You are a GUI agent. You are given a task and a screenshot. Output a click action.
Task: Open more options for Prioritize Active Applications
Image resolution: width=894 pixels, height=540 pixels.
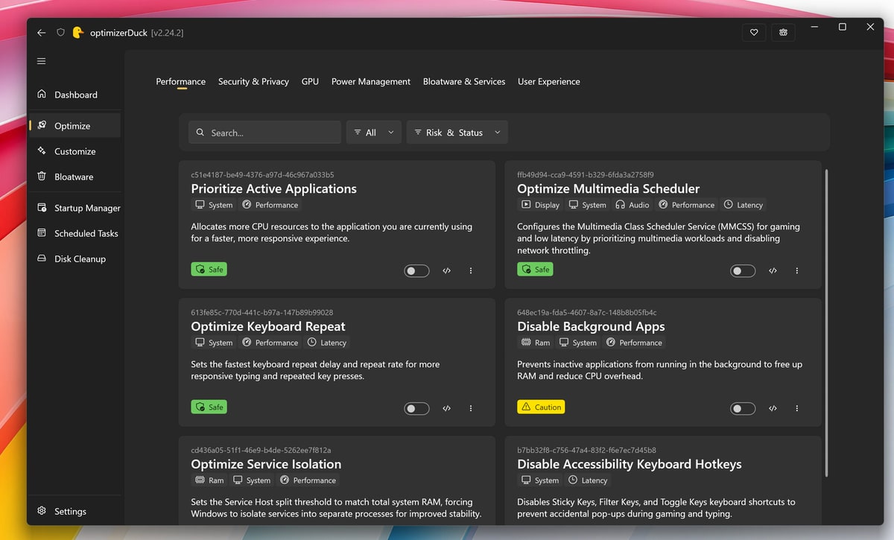click(x=471, y=271)
